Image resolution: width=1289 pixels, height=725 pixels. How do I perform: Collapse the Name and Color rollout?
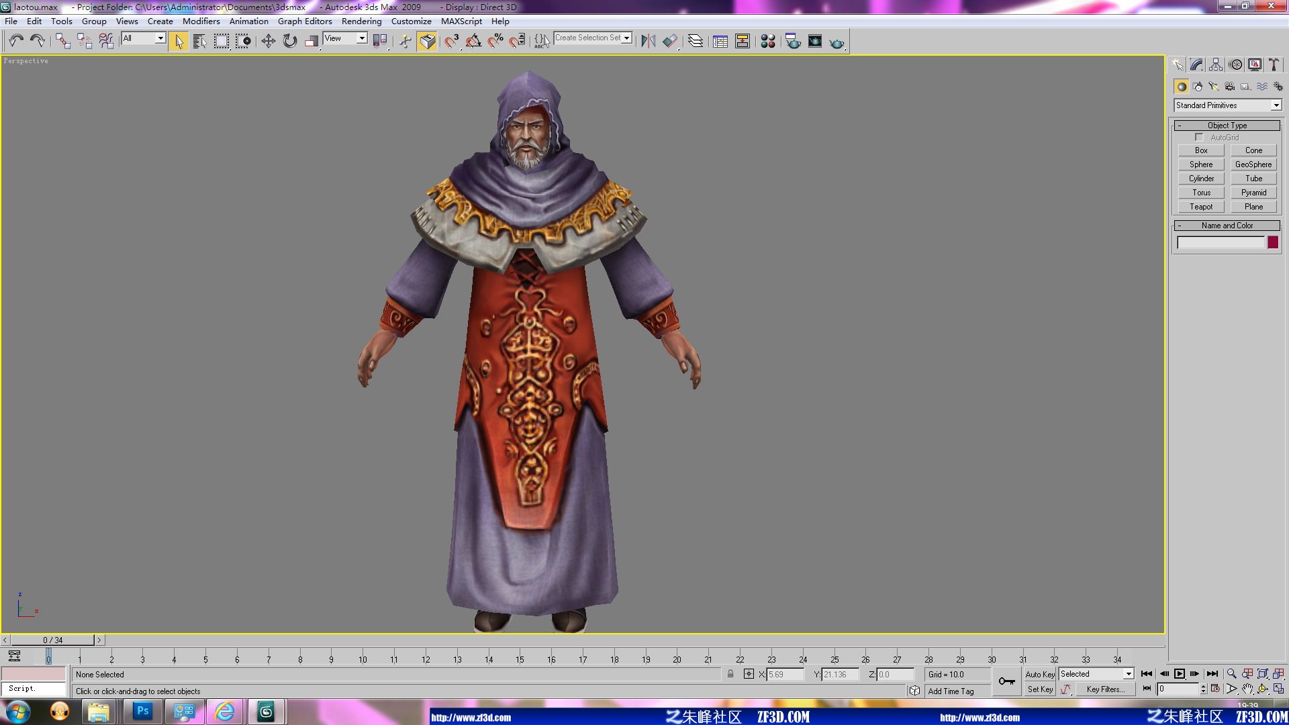[1227, 226]
